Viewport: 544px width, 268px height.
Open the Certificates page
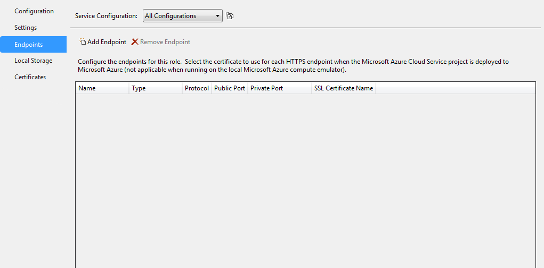30,77
